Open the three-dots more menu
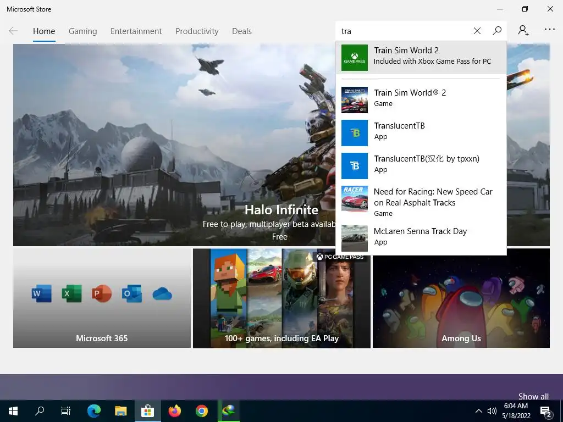This screenshot has width=563, height=422. 549,30
